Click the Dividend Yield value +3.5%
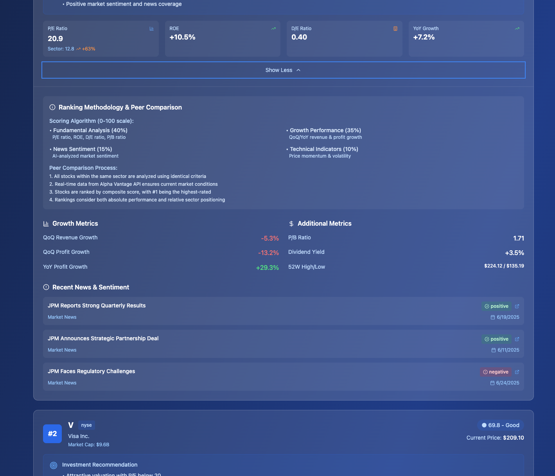The height and width of the screenshot is (476, 555). pos(515,253)
